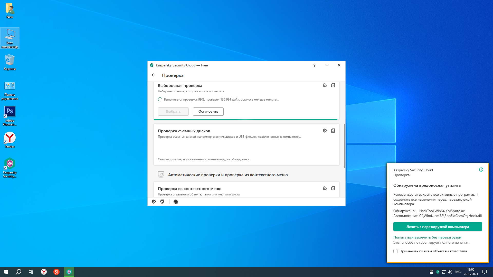Viewport: 493px width, 277px height.
Task: Click the ENG language indicator in tray
Action: click(x=458, y=272)
